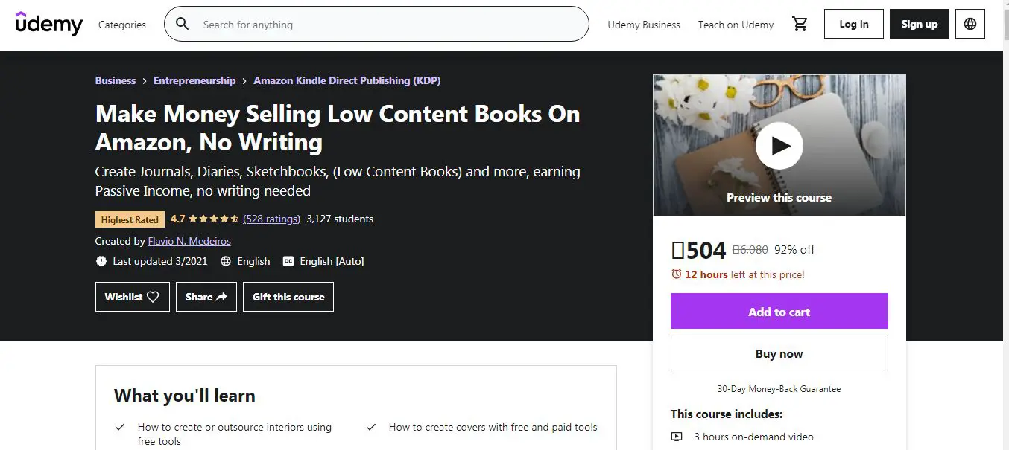Open Amazon Kindle Direct Publishing (KDP) breadcrumb
Viewport: 1009px width, 450px height.
[347, 80]
